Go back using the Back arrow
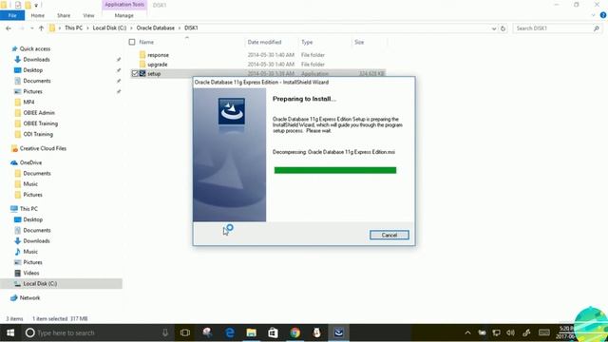Image resolution: width=608 pixels, height=342 pixels. [9, 28]
